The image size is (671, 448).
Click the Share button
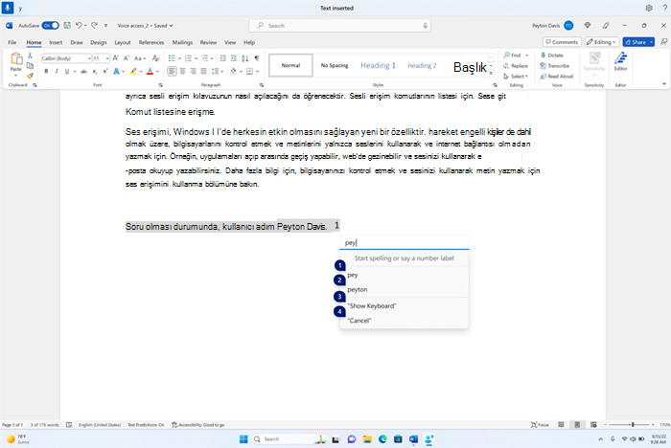pos(636,42)
